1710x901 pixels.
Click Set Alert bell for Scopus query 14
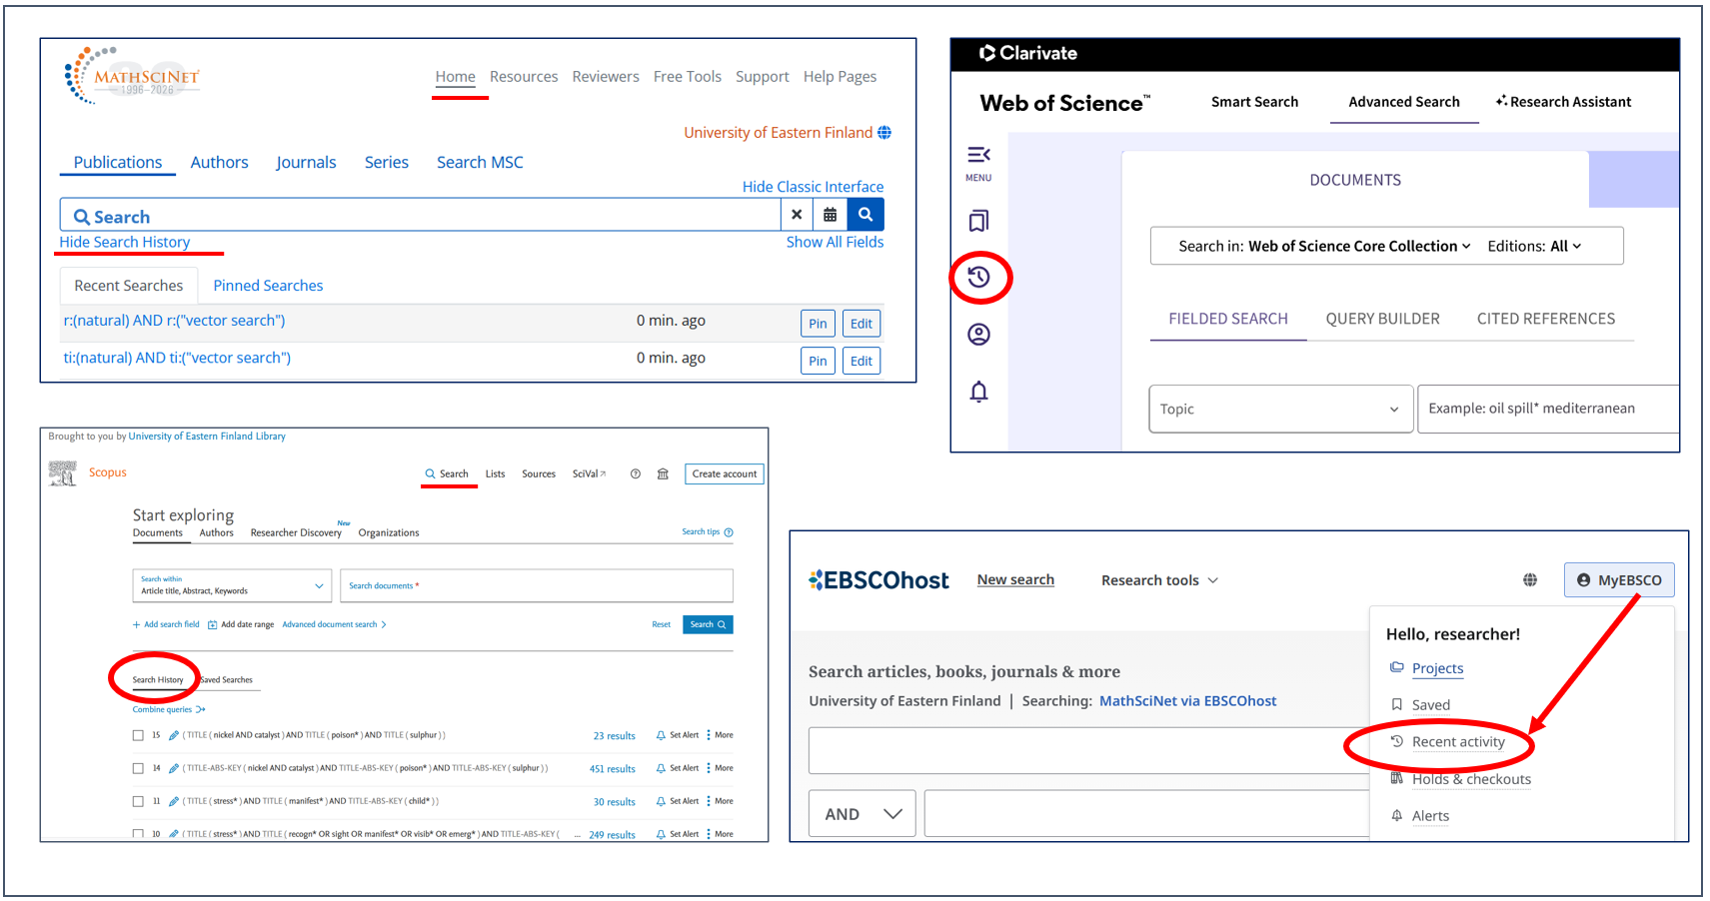(661, 768)
